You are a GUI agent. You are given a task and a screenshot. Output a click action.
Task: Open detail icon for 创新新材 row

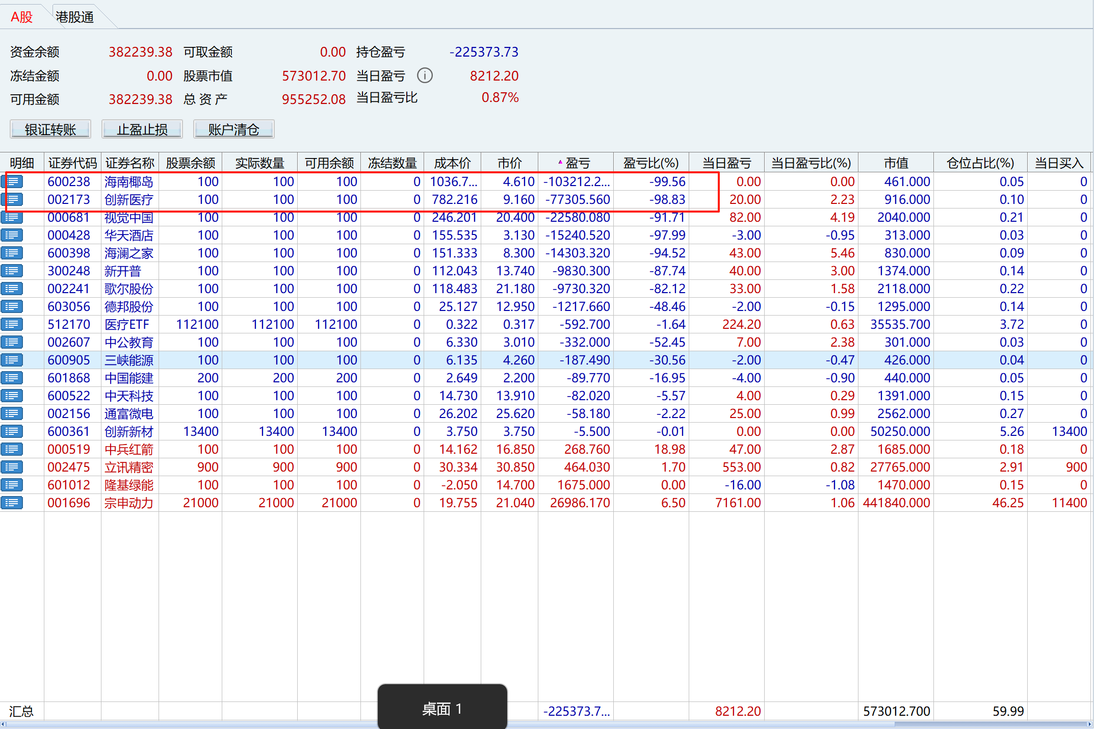click(x=12, y=432)
